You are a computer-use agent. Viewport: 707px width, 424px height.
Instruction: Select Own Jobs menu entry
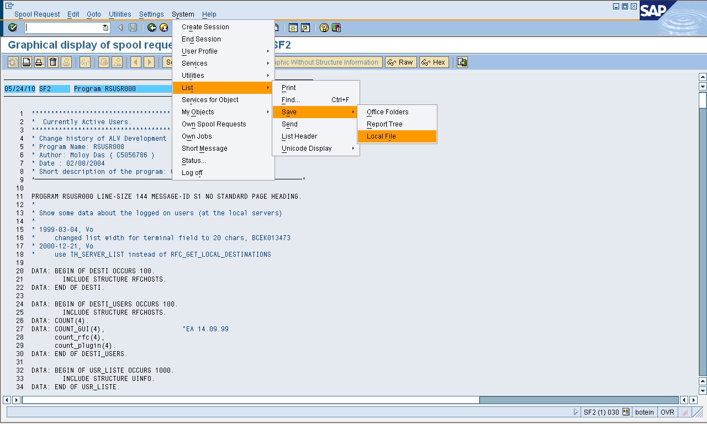tap(223, 136)
